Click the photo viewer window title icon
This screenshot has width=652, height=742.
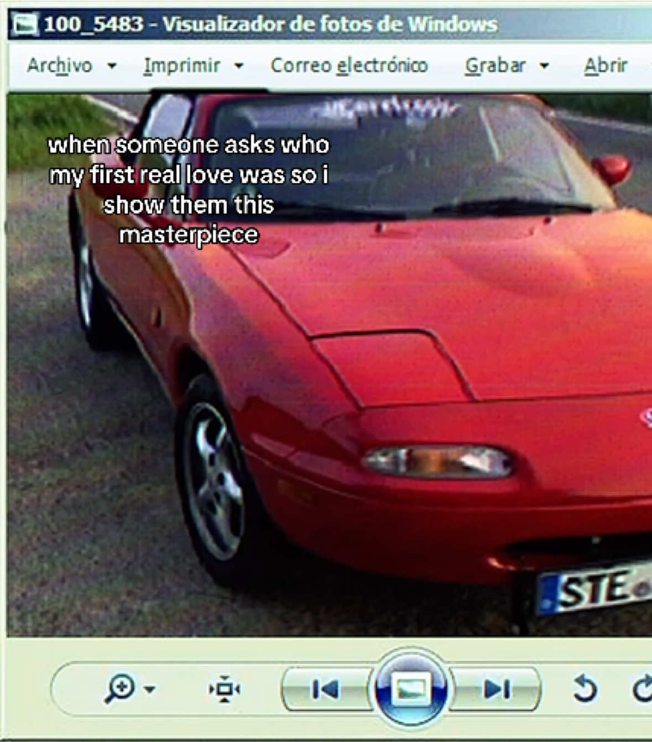25,24
